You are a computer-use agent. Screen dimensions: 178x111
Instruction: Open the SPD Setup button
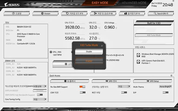pyautogui.click(x=152, y=81)
